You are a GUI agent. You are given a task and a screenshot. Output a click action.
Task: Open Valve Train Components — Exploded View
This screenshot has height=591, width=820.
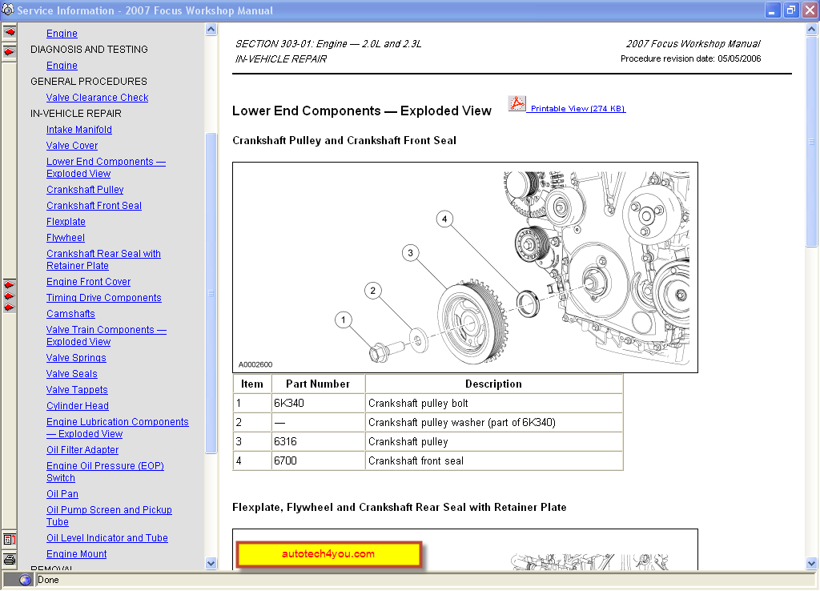click(x=107, y=336)
